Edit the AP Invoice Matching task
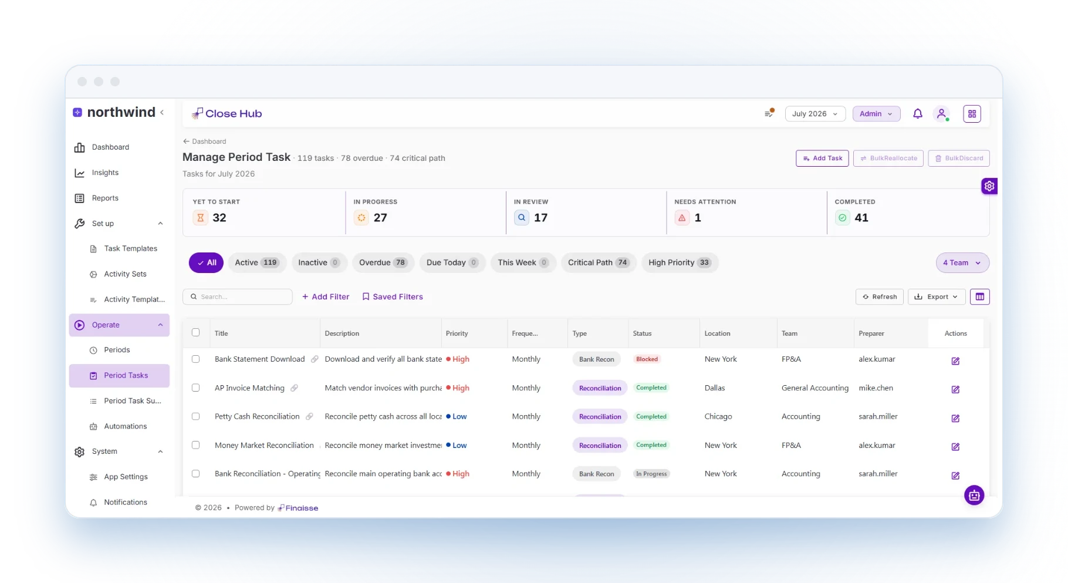The image size is (1068, 583). (955, 389)
